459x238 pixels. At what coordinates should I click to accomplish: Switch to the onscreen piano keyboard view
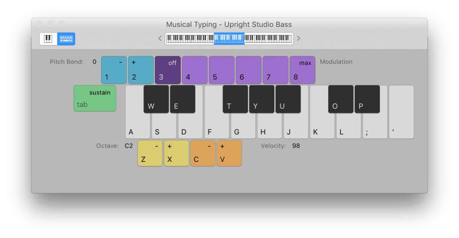coord(48,39)
